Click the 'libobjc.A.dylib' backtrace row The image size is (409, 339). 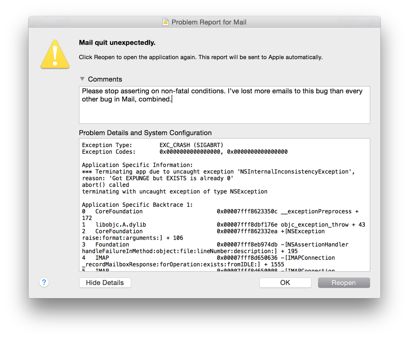[x=224, y=225]
